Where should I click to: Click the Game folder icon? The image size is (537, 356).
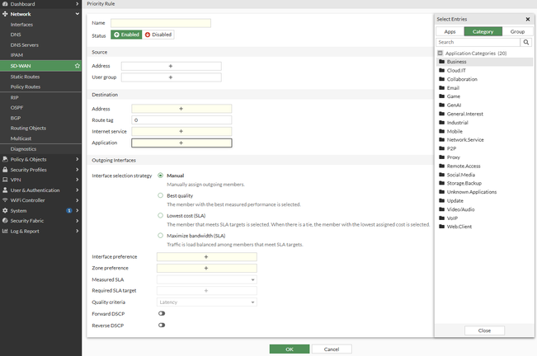pyautogui.click(x=442, y=96)
